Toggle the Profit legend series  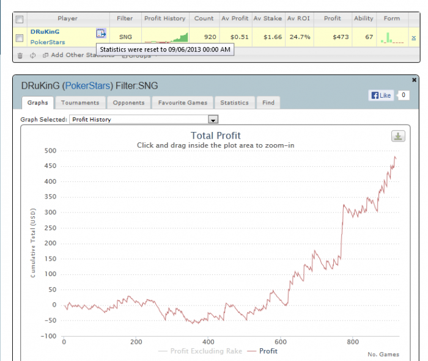tap(262, 351)
